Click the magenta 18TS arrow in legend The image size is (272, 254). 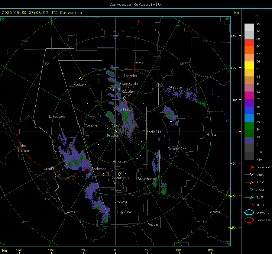(249, 205)
